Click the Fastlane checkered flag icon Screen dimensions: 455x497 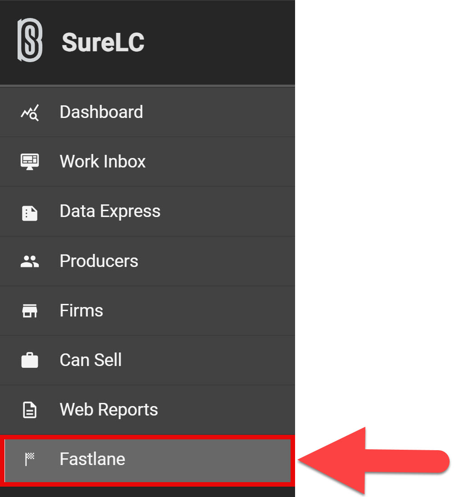tap(30, 459)
